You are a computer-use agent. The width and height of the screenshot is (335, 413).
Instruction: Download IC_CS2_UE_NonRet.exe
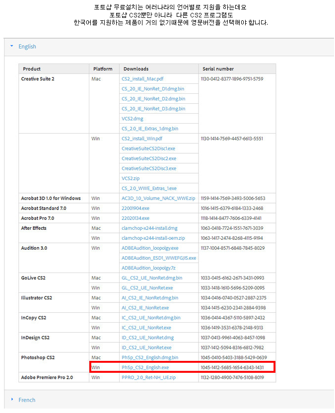(x=146, y=328)
